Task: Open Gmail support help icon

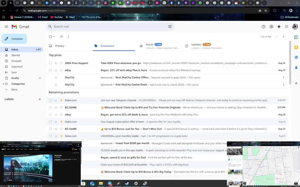Action: (263, 26)
